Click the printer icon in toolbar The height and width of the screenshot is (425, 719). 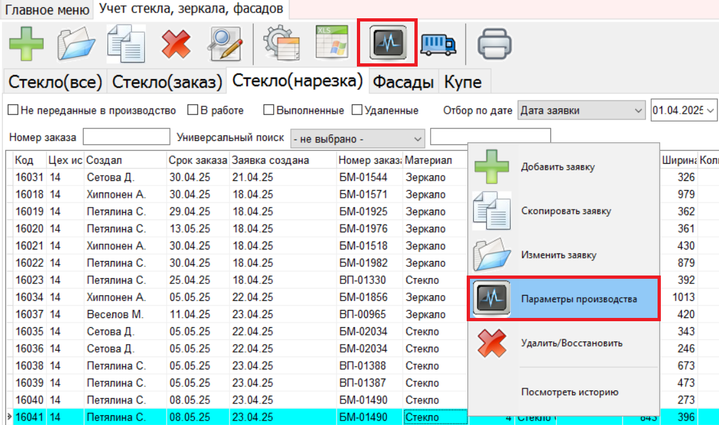point(495,44)
